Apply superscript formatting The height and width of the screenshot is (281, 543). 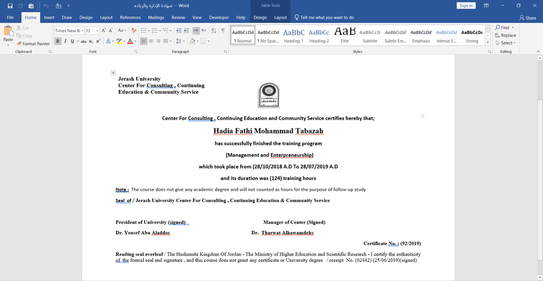pos(98,41)
